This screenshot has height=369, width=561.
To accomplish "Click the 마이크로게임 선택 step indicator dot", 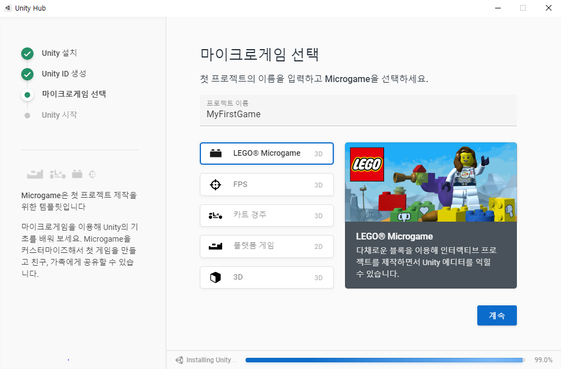I will pos(27,95).
